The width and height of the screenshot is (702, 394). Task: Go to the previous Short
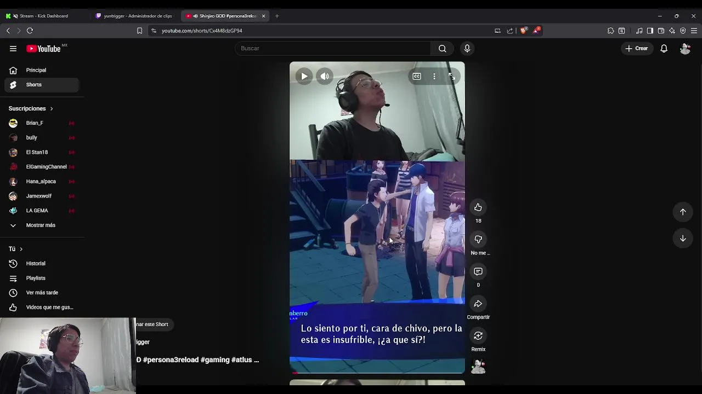[683, 212]
